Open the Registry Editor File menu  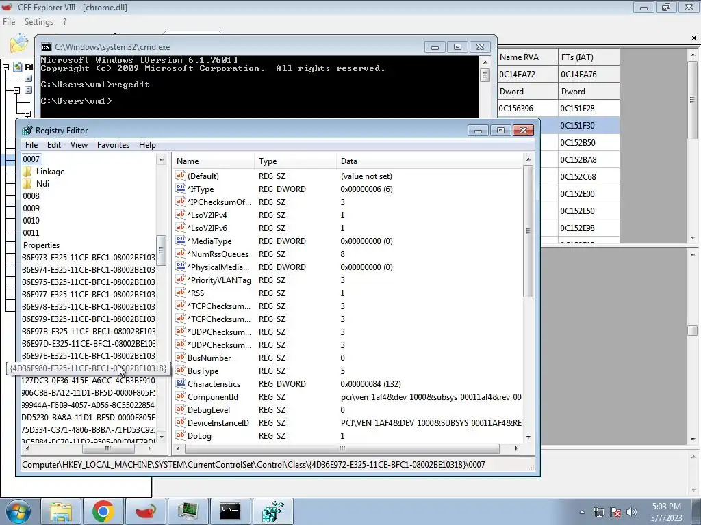pyautogui.click(x=31, y=145)
